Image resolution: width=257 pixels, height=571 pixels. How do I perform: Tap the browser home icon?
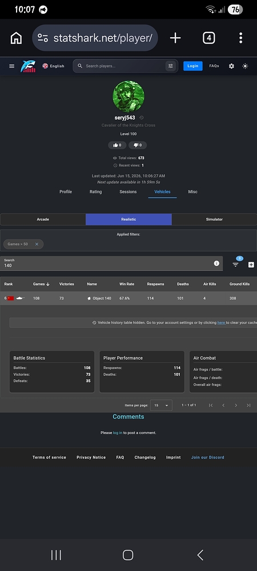pos(16,38)
